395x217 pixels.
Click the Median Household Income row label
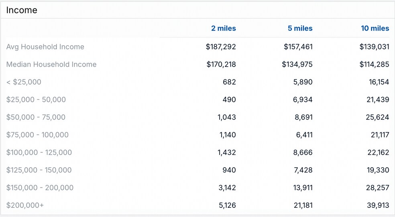coord(51,65)
